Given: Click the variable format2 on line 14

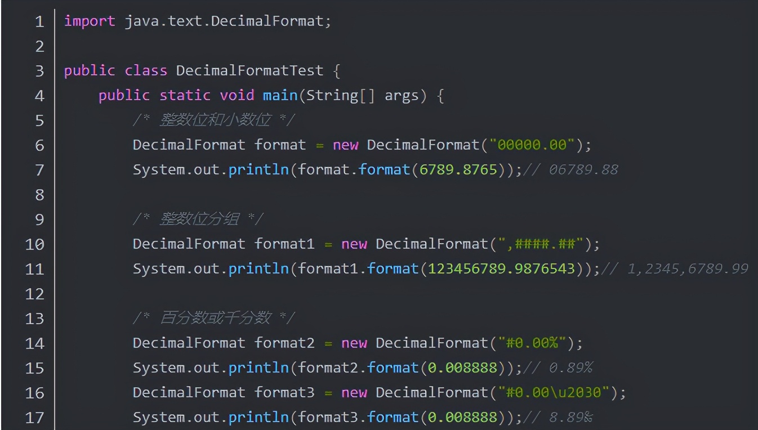Looking at the screenshot, I should tap(284, 343).
